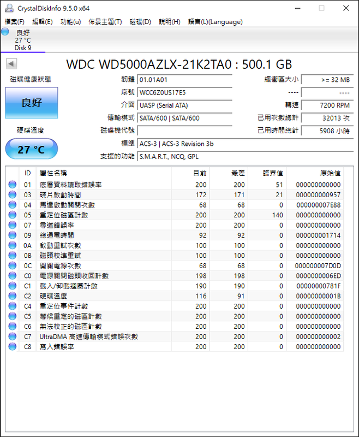359x437 pixels.
Task: Click the buffer size field >= 32 MB
Action: pyautogui.click(x=327, y=80)
